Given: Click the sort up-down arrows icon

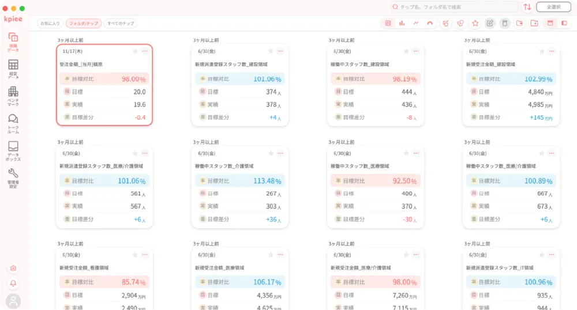Looking at the screenshot, I should point(527,7).
